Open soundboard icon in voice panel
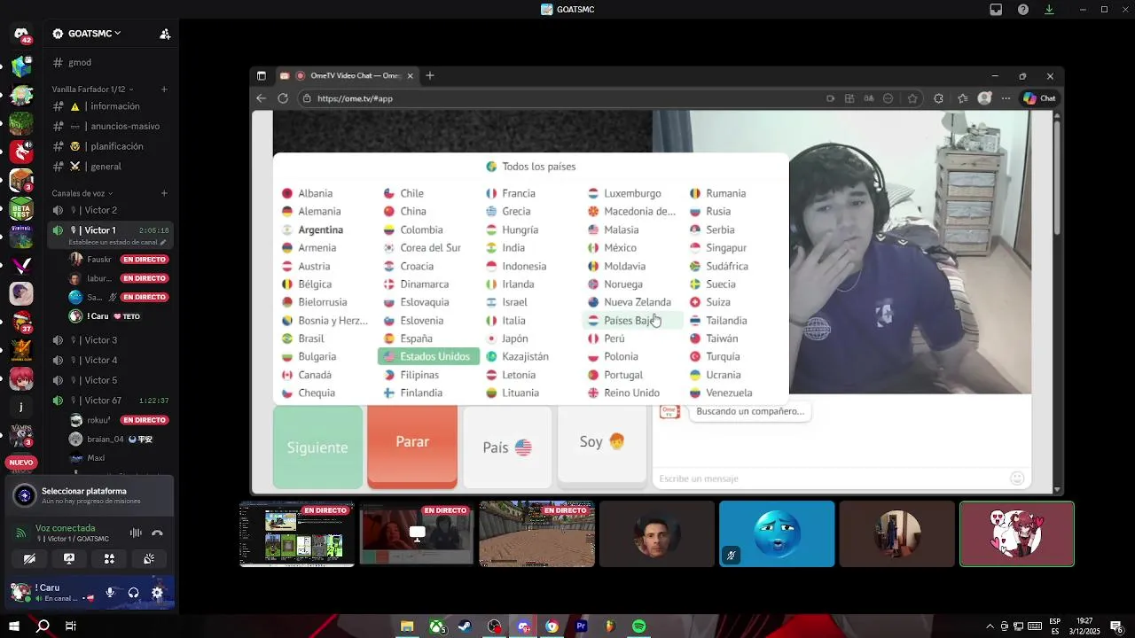 [149, 559]
